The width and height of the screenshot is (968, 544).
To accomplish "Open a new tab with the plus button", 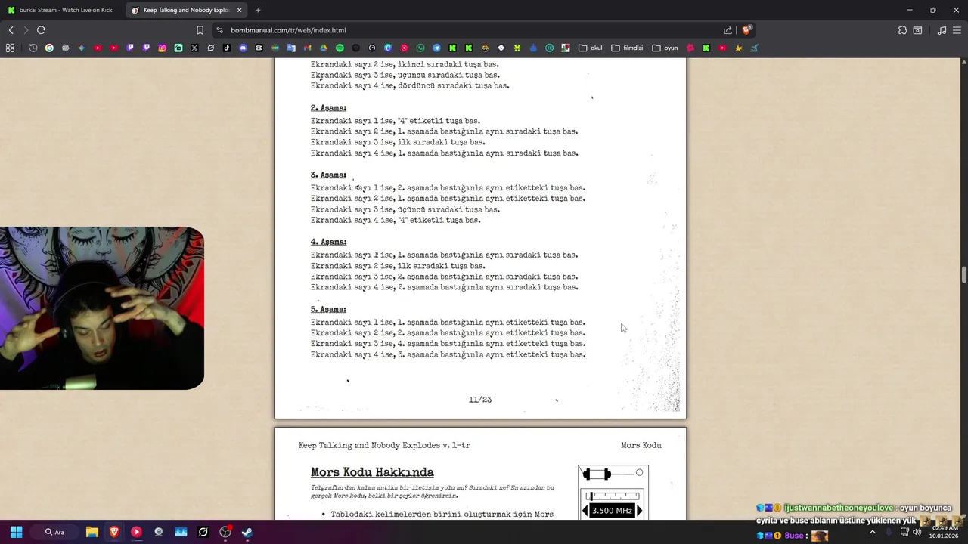I will pyautogui.click(x=258, y=10).
